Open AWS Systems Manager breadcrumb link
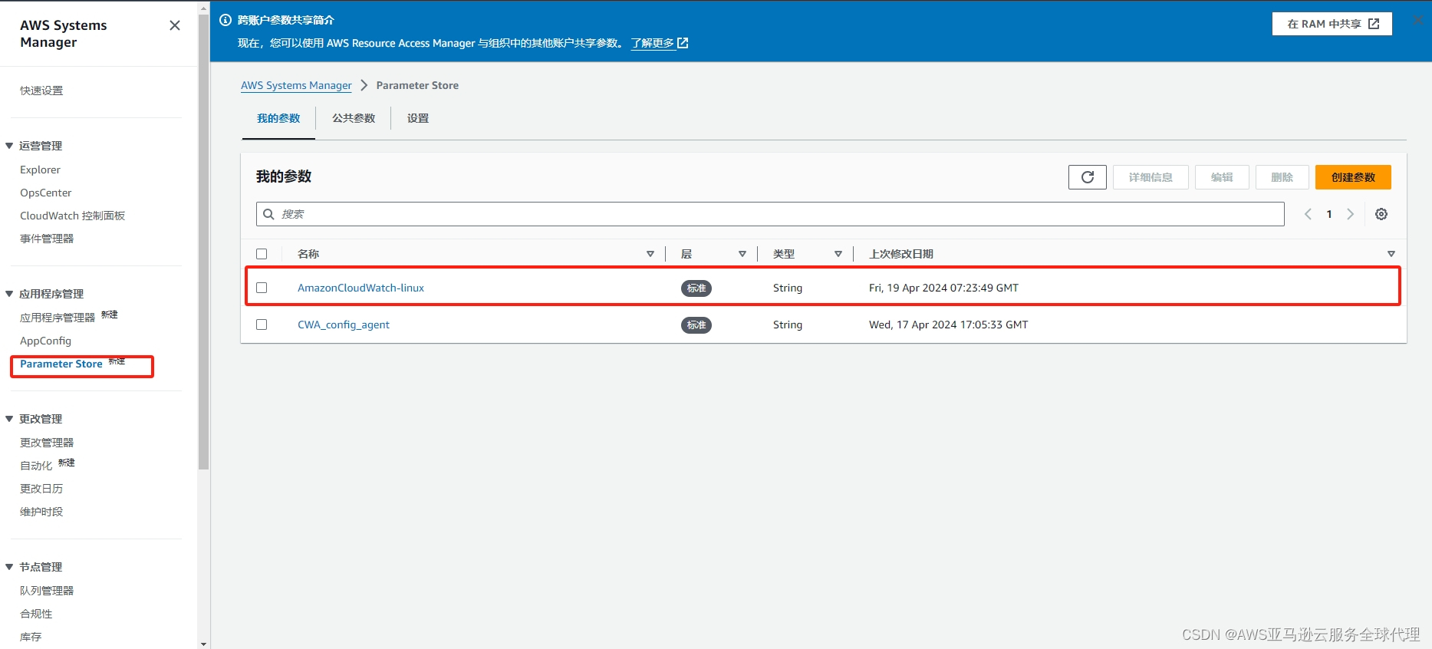1432x649 pixels. click(x=296, y=85)
